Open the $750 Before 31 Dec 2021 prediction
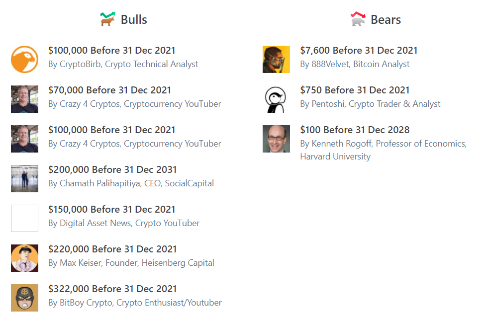The image size is (483, 317). click(x=355, y=90)
